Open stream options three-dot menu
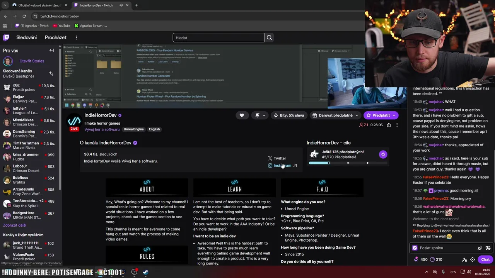495x278 pixels. 397,125
